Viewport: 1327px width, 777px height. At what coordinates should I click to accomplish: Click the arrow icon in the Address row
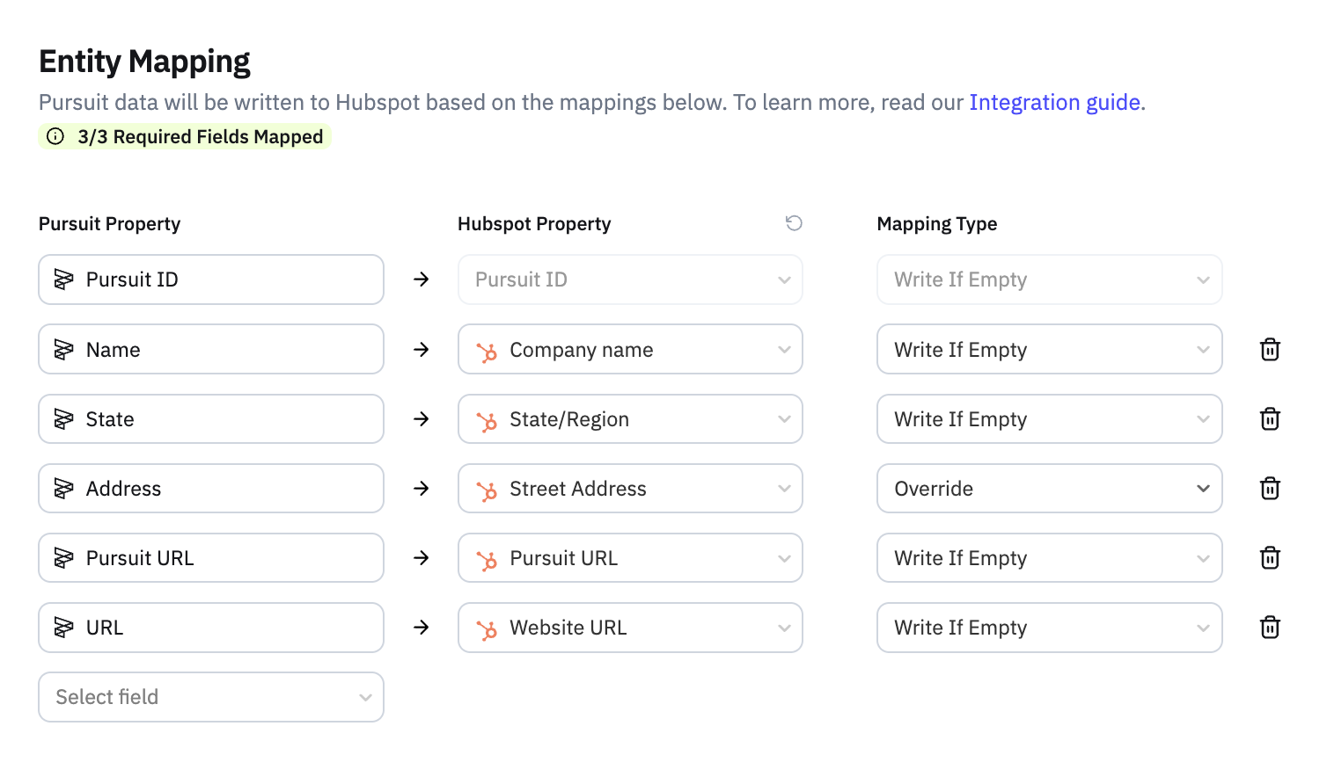click(422, 488)
